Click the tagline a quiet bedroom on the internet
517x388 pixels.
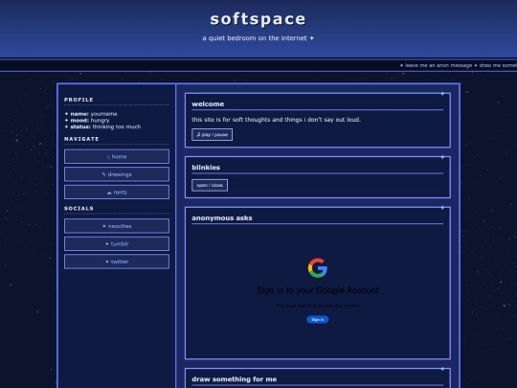point(258,38)
